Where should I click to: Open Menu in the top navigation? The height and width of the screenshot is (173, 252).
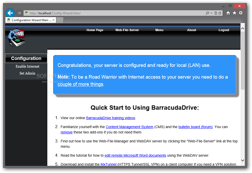click(159, 30)
